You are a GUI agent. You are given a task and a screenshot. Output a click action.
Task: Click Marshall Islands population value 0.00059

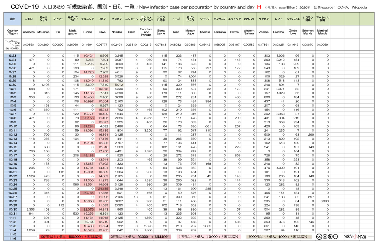pyautogui.click(x=323, y=45)
